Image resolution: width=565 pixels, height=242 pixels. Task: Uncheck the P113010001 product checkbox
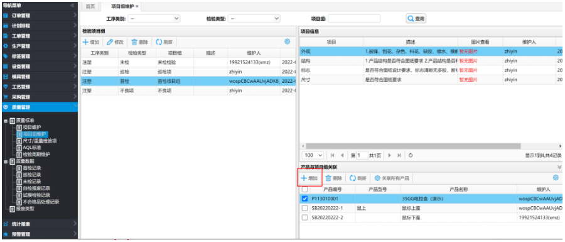click(304, 199)
